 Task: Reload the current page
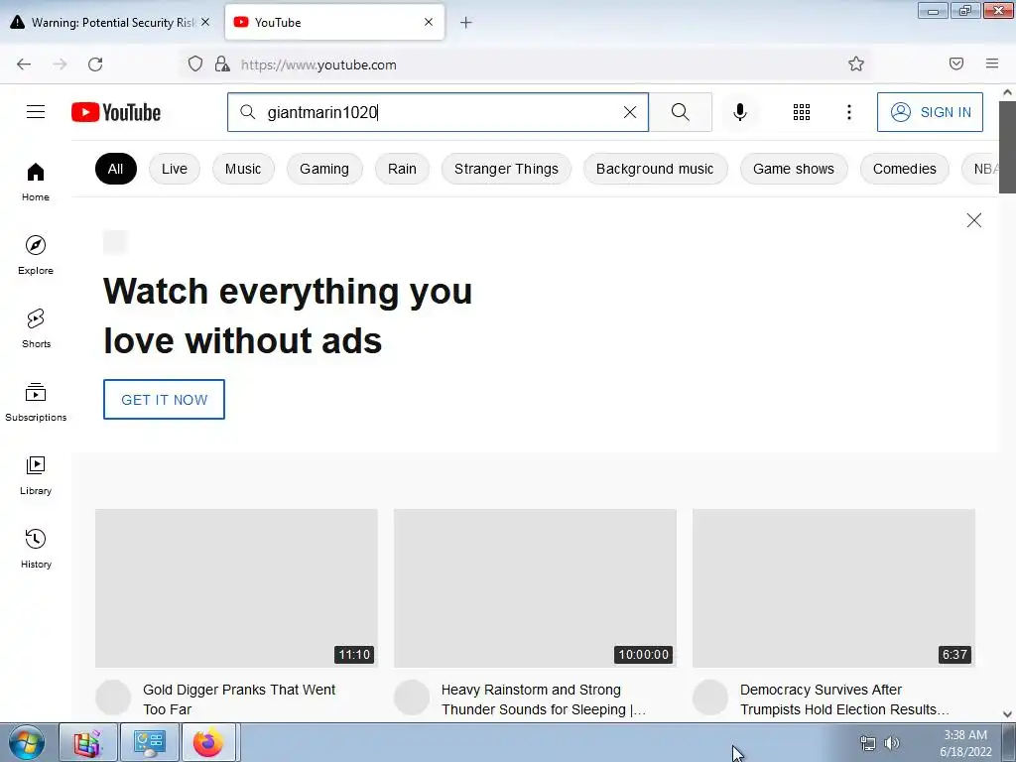(x=95, y=64)
